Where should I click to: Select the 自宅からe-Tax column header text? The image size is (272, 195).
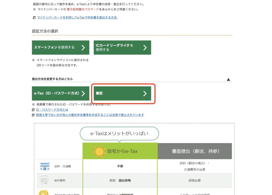point(122,151)
